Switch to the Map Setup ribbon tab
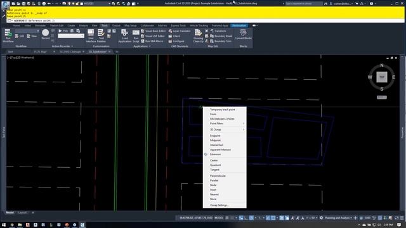This screenshot has width=406, height=228. pos(130,25)
